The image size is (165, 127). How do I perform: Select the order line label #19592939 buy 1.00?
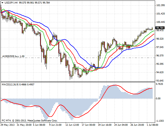13,56
